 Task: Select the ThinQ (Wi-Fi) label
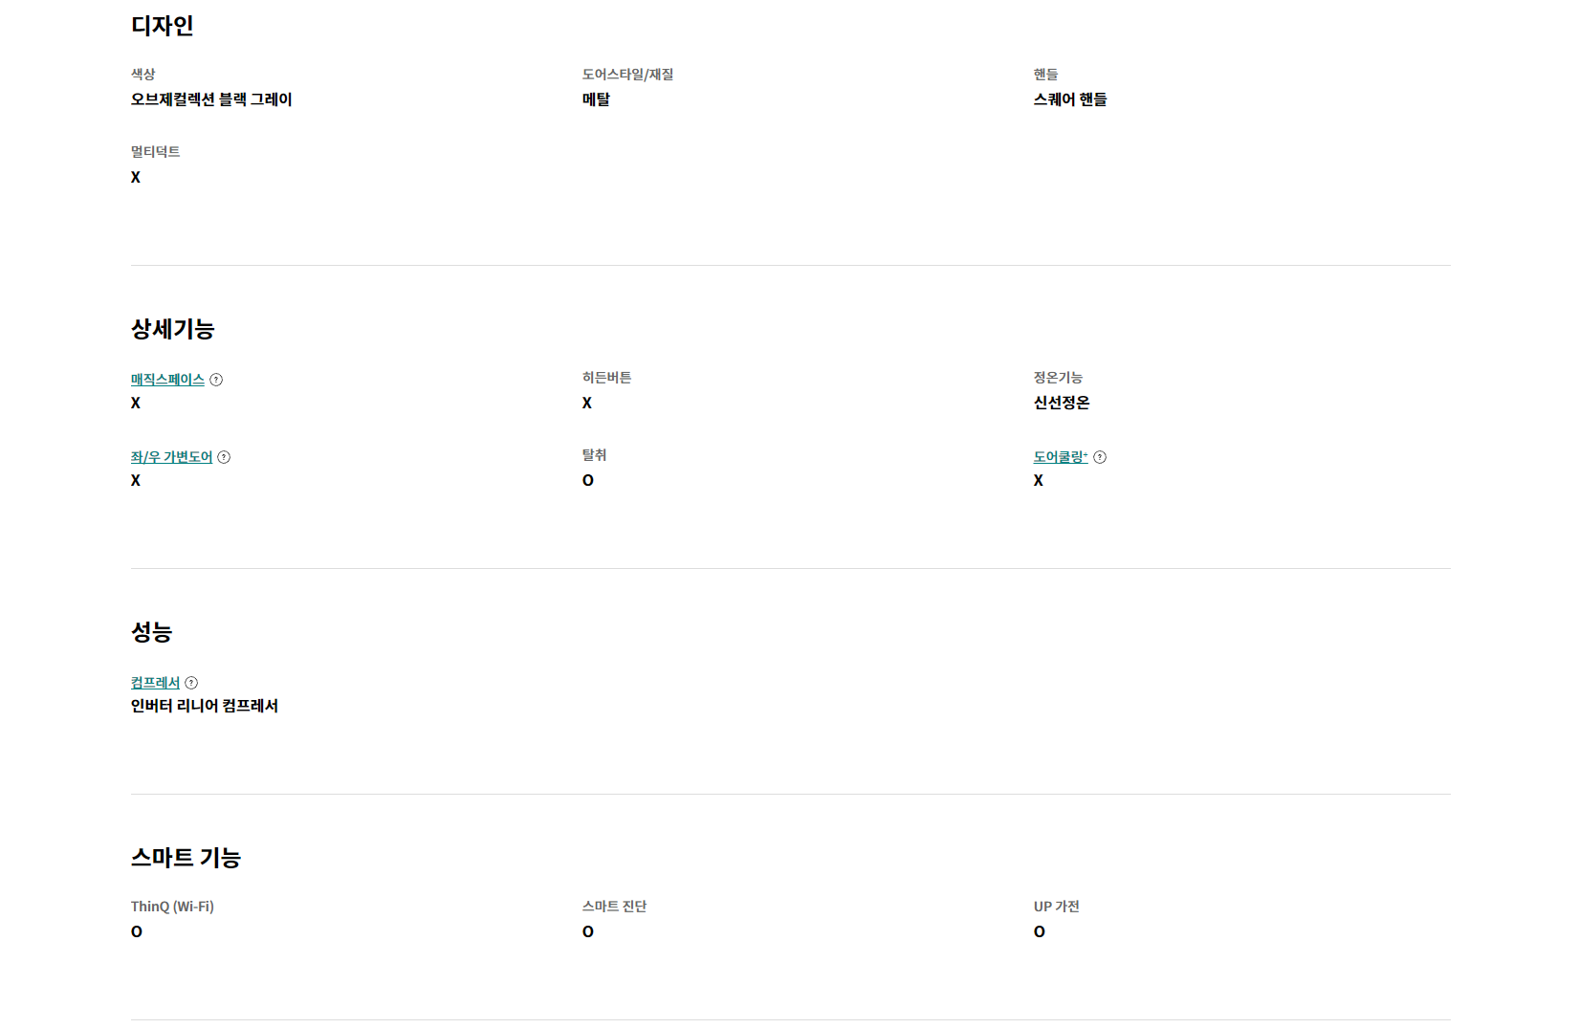point(172,907)
